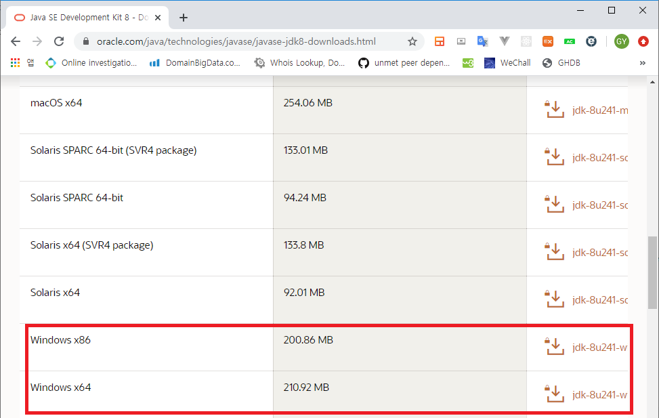The image size is (659, 418).
Task: Expand the hidden bookmarks chevron
Action: [x=642, y=62]
